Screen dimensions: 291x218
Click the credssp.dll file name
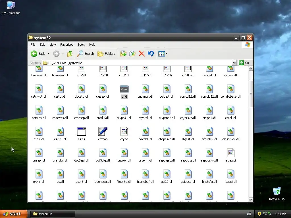(82, 118)
